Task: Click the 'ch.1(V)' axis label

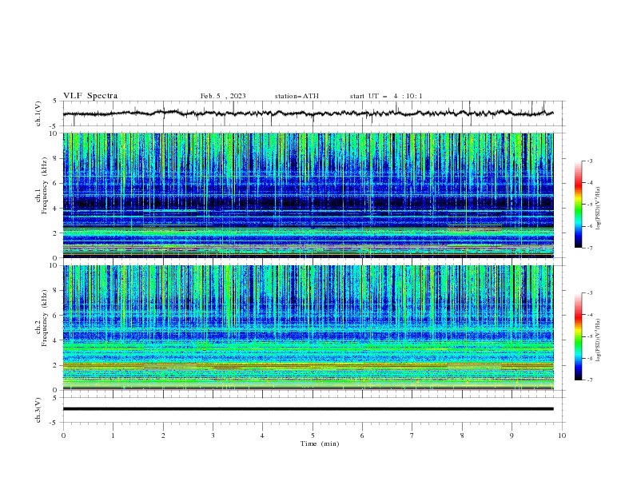Action: click(38, 113)
